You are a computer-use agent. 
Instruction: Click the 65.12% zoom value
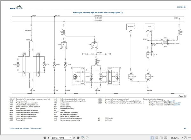175,138
